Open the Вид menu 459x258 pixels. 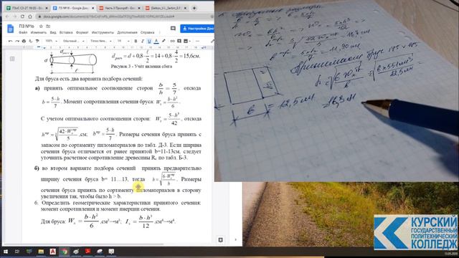(52, 32)
